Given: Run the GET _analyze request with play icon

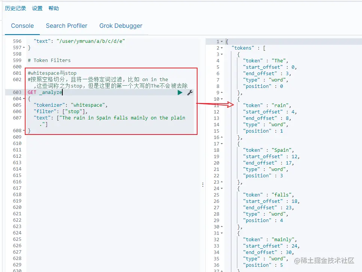Looking at the screenshot, I should click(x=180, y=92).
